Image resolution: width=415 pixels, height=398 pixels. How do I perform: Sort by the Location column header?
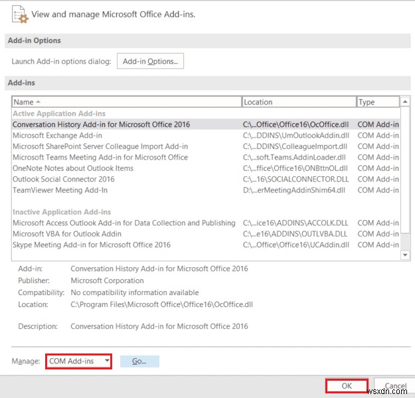(x=299, y=102)
